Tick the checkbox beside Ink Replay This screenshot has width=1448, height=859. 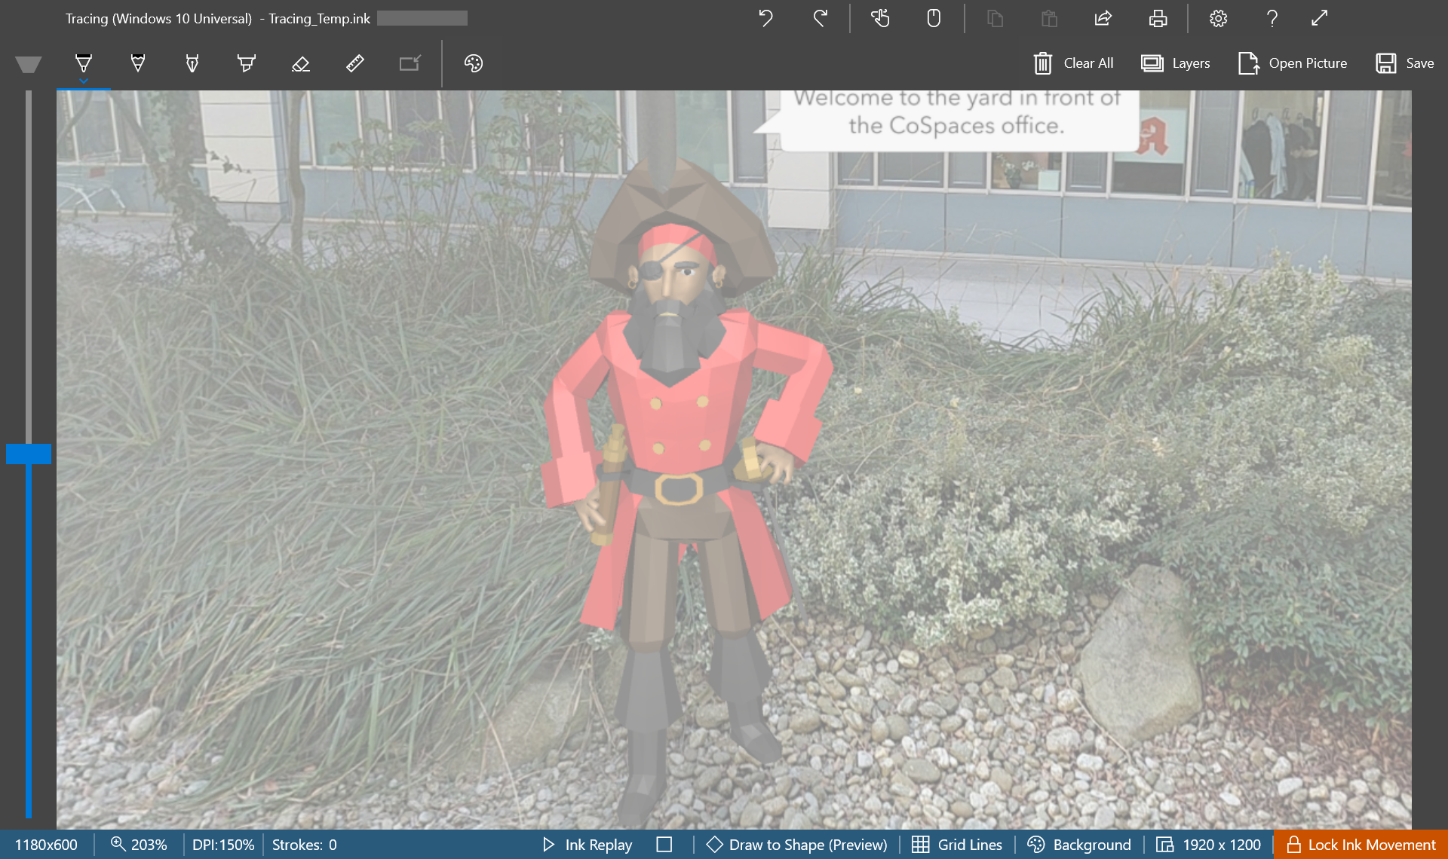pyautogui.click(x=664, y=845)
